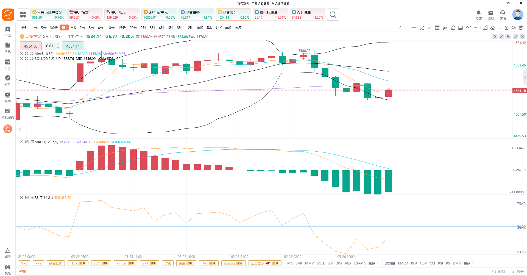
Task: Select the Gann fan drawing tool
Action: point(445,28)
